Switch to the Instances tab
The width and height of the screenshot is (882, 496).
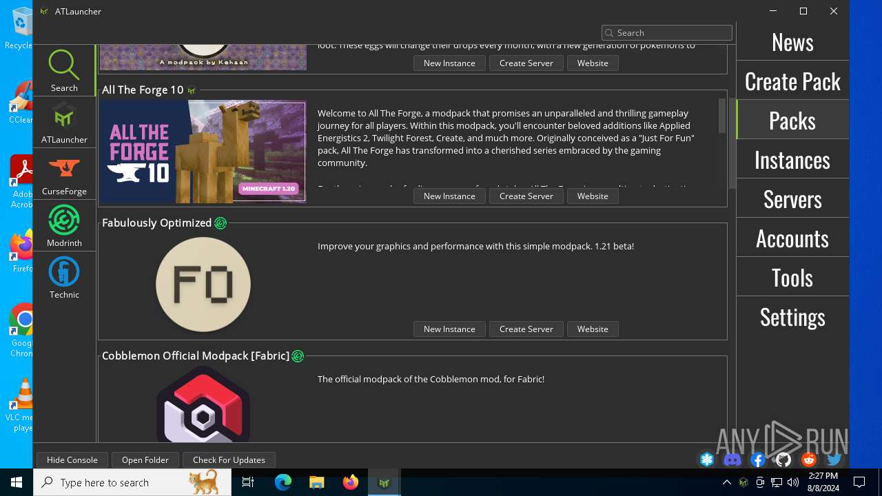click(792, 159)
